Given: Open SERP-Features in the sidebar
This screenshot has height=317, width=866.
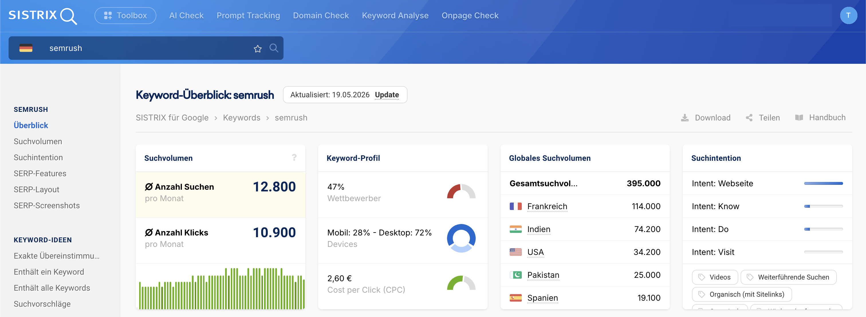Looking at the screenshot, I should click(40, 174).
